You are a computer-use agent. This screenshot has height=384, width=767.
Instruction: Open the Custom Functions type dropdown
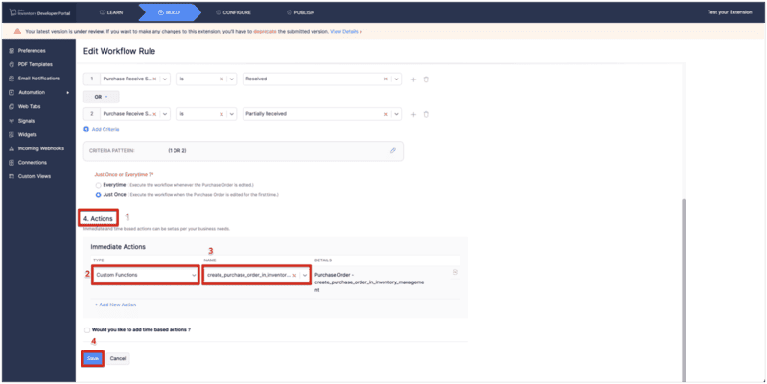[192, 275]
